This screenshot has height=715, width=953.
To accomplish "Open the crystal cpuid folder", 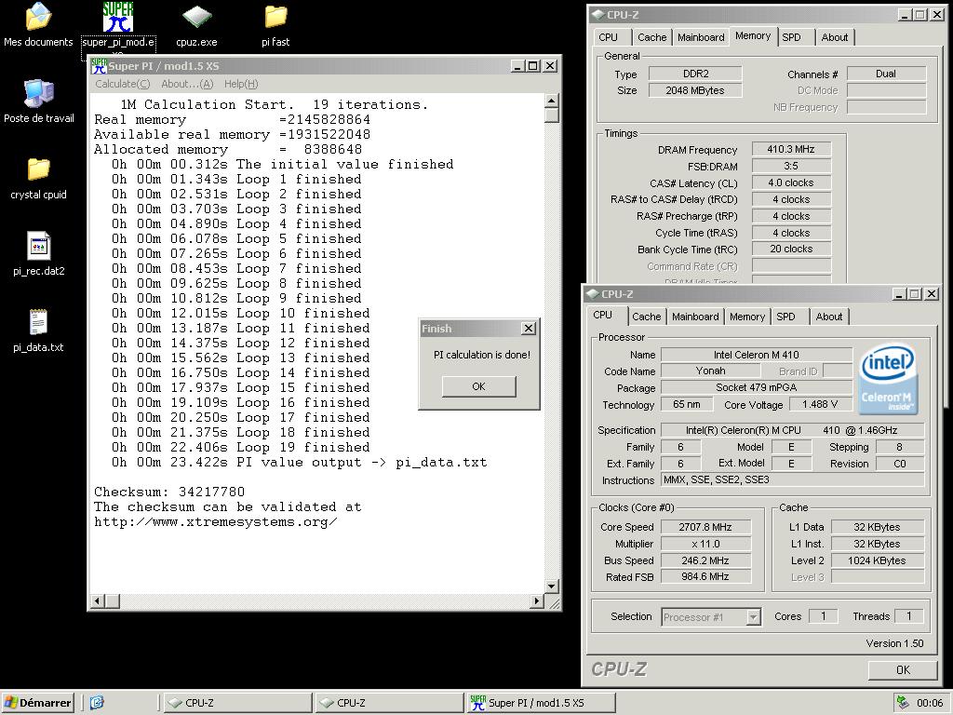I will (38, 178).
